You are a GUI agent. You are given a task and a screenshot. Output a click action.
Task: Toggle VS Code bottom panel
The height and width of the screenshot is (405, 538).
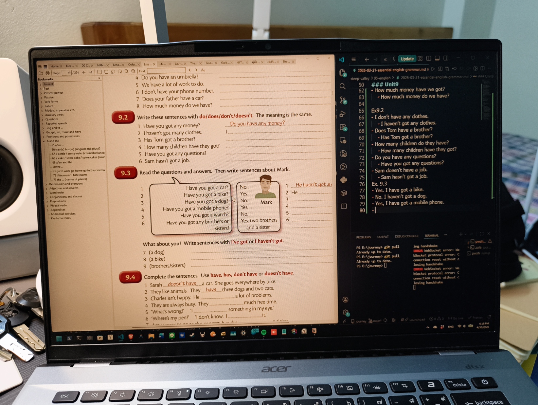pos(437,58)
